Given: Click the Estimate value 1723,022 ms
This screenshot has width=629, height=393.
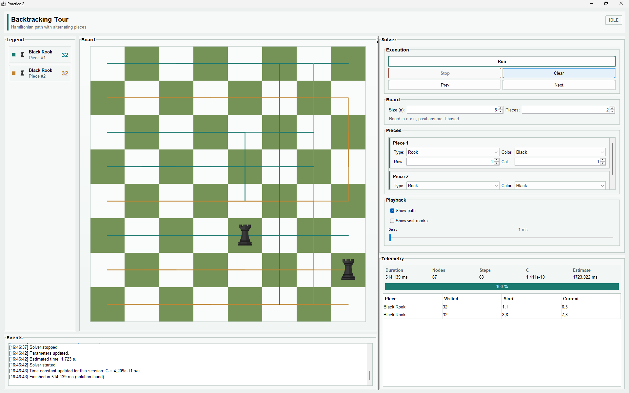Looking at the screenshot, I should [x=585, y=277].
